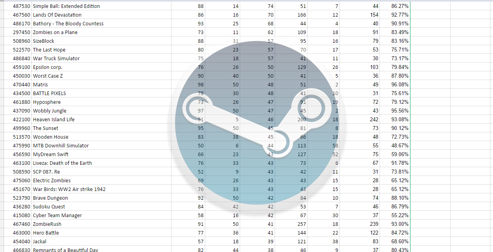Viewport: 493px width, 252px height.
Task: Click the 'Wooden House' cell
Action: 102,137
